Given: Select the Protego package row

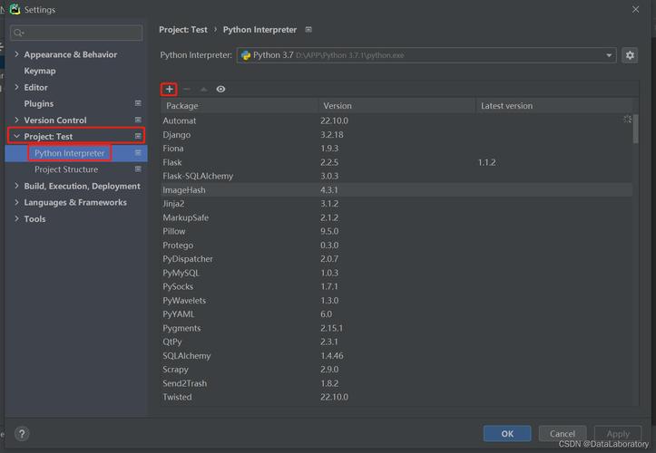Looking at the screenshot, I should point(397,245).
